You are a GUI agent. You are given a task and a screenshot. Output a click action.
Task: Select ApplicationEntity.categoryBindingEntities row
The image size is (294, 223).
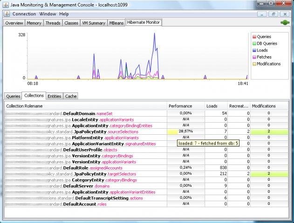[147, 125]
